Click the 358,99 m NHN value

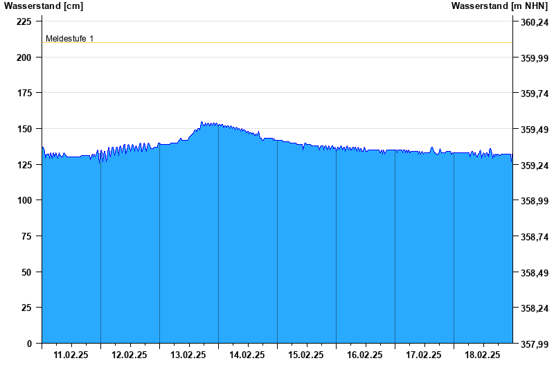point(535,201)
